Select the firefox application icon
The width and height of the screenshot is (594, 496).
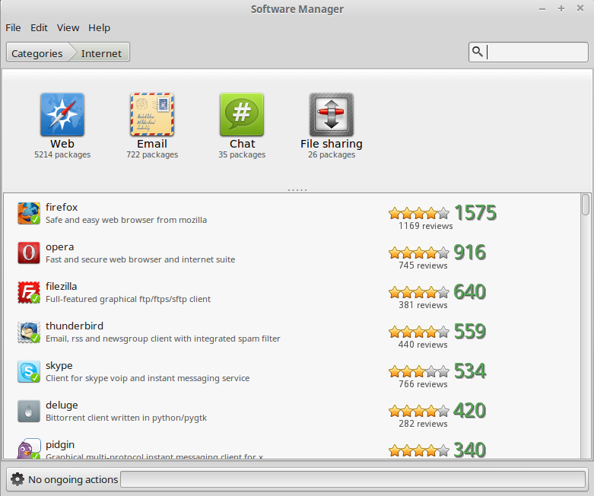click(29, 213)
